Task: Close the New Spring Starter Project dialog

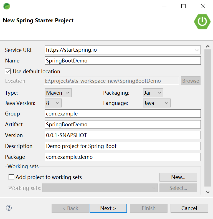Action: coord(203,6)
